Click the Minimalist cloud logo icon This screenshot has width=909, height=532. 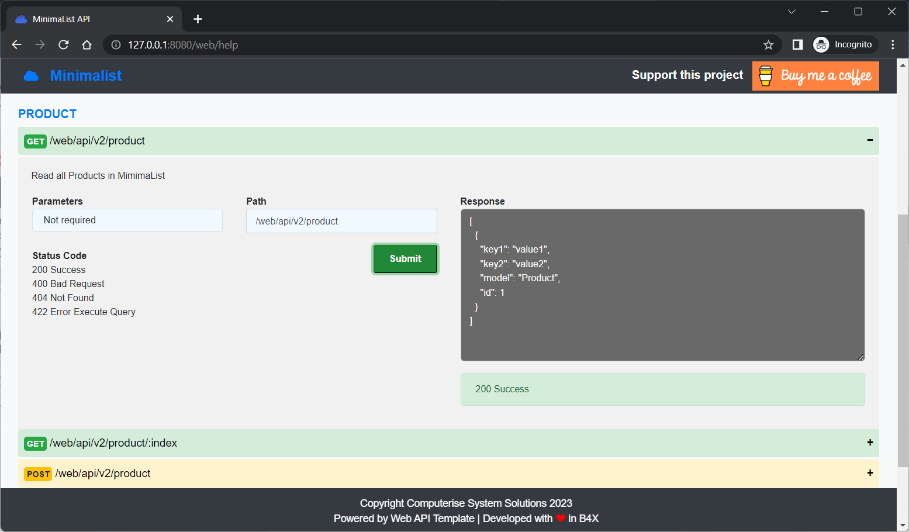point(31,76)
